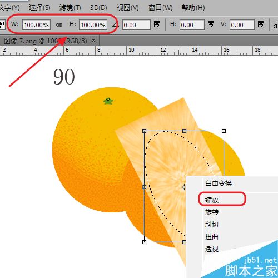278x278 pixels.
Task: Choose 斜切 from context menu
Action: pos(212,225)
